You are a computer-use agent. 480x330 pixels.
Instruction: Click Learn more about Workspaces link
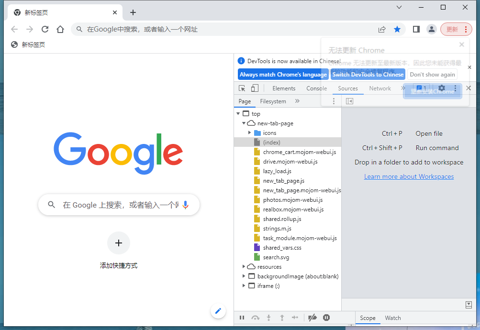click(409, 176)
